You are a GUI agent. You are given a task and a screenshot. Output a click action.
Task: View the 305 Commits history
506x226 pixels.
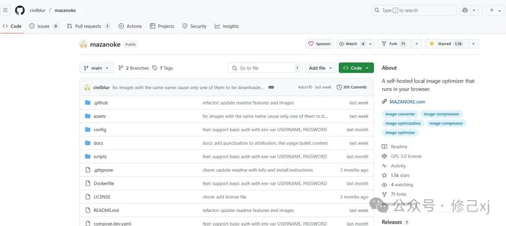tap(351, 87)
